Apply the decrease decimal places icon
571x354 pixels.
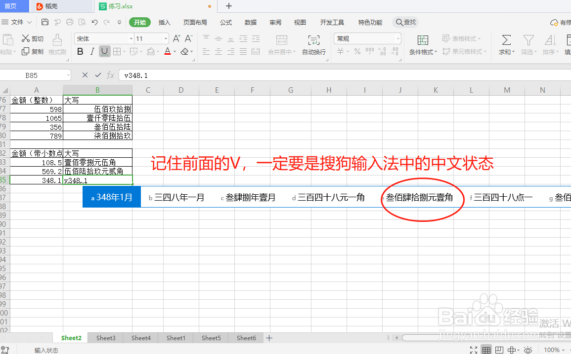pos(395,51)
